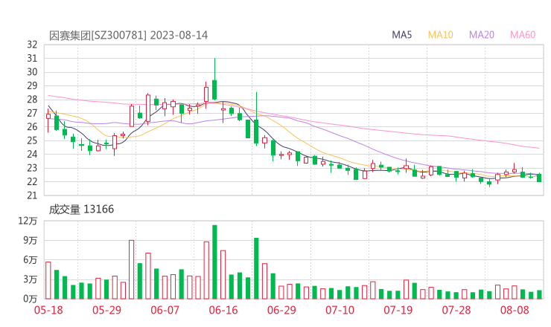Click the 06-16 date axis label
Screen dimensions: 551x327
[x=223, y=310]
